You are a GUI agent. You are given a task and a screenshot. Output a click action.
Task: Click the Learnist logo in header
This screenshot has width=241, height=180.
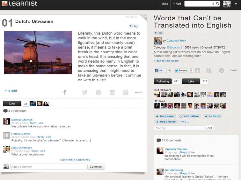click(20, 3)
